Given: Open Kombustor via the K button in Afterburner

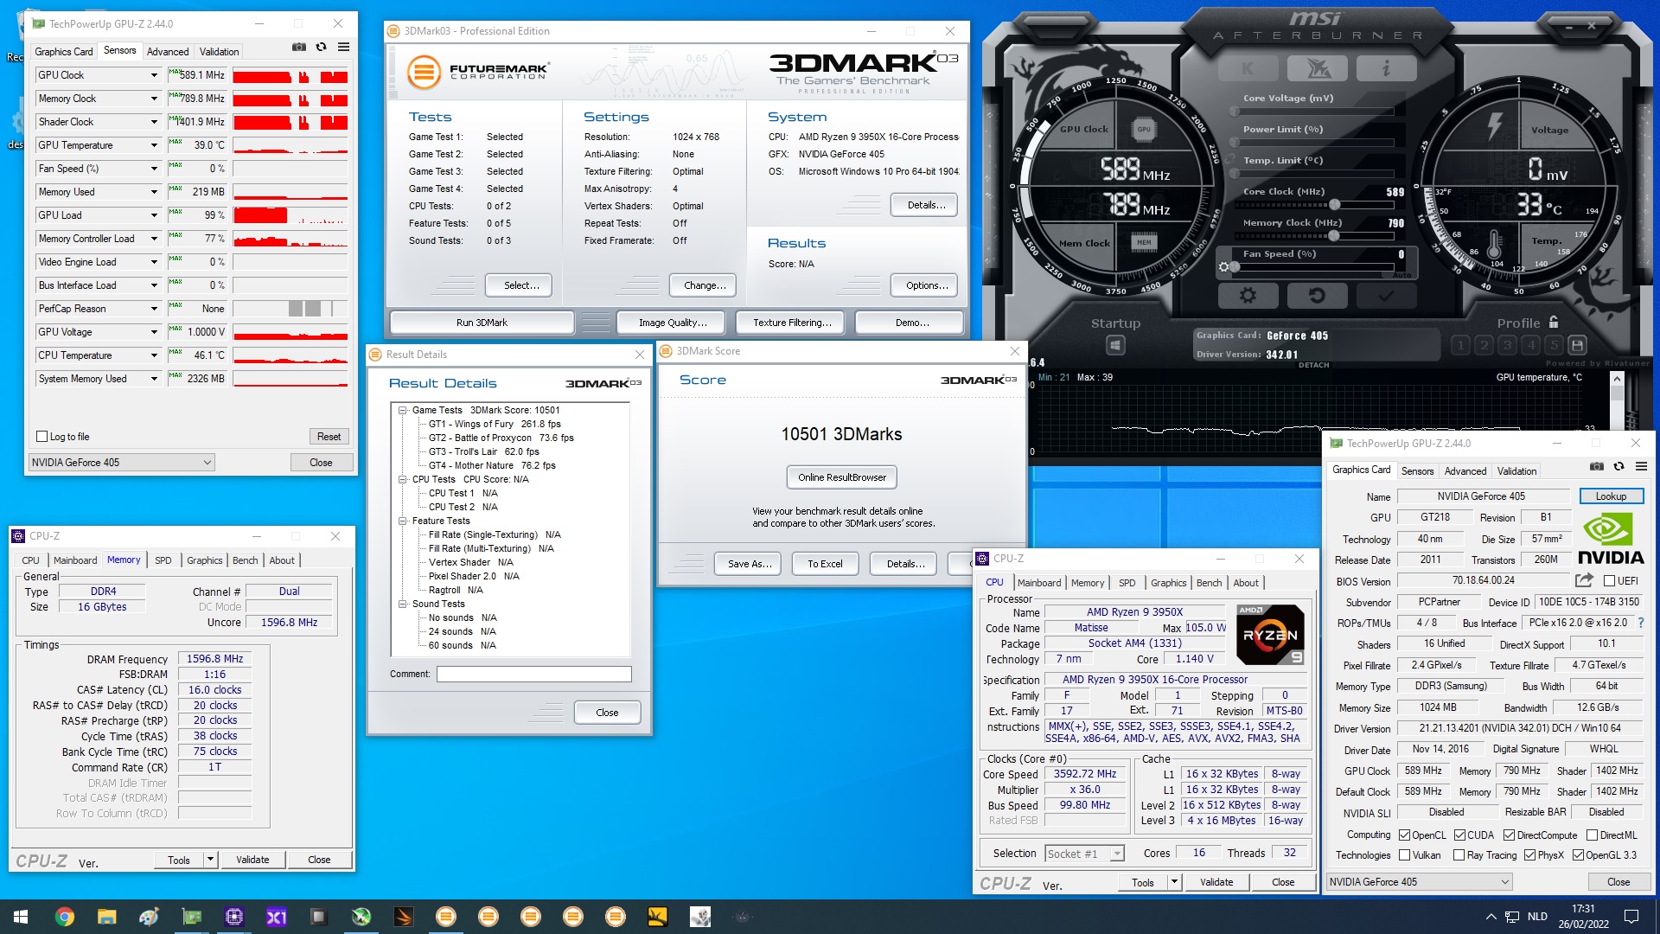Looking at the screenshot, I should (1248, 68).
